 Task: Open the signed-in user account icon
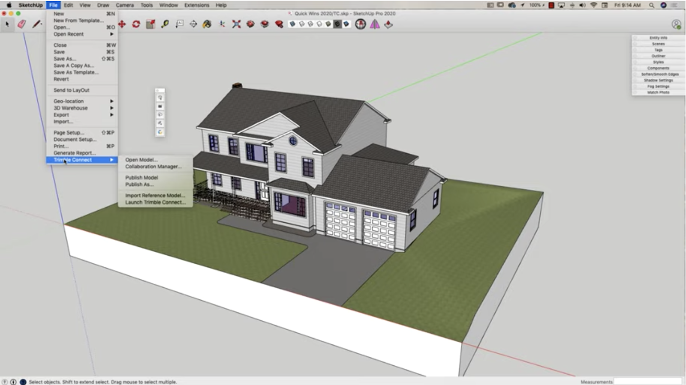coord(676,25)
